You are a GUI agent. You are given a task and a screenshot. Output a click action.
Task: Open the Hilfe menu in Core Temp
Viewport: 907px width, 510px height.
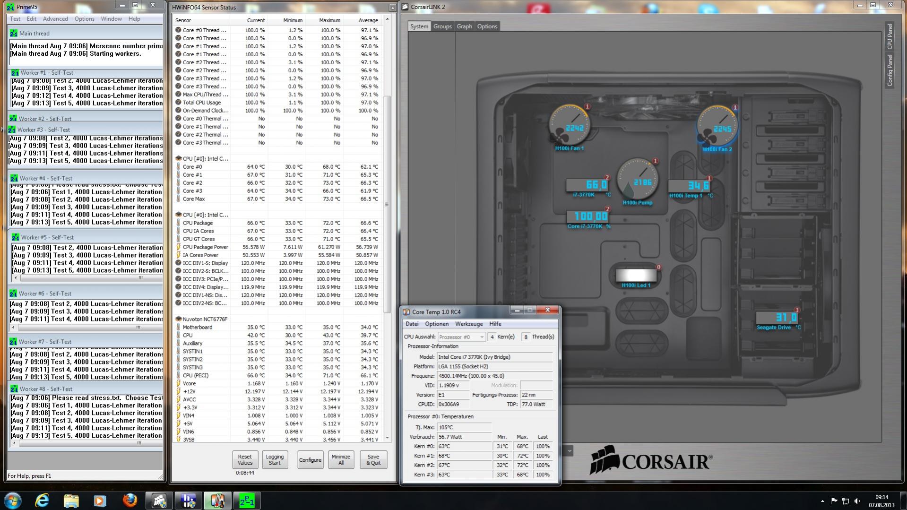point(495,324)
